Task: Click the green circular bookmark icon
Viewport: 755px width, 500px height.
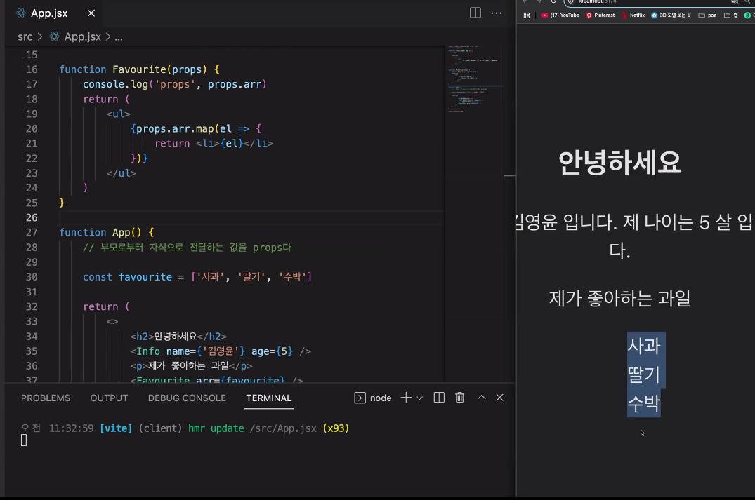Action: (x=747, y=15)
